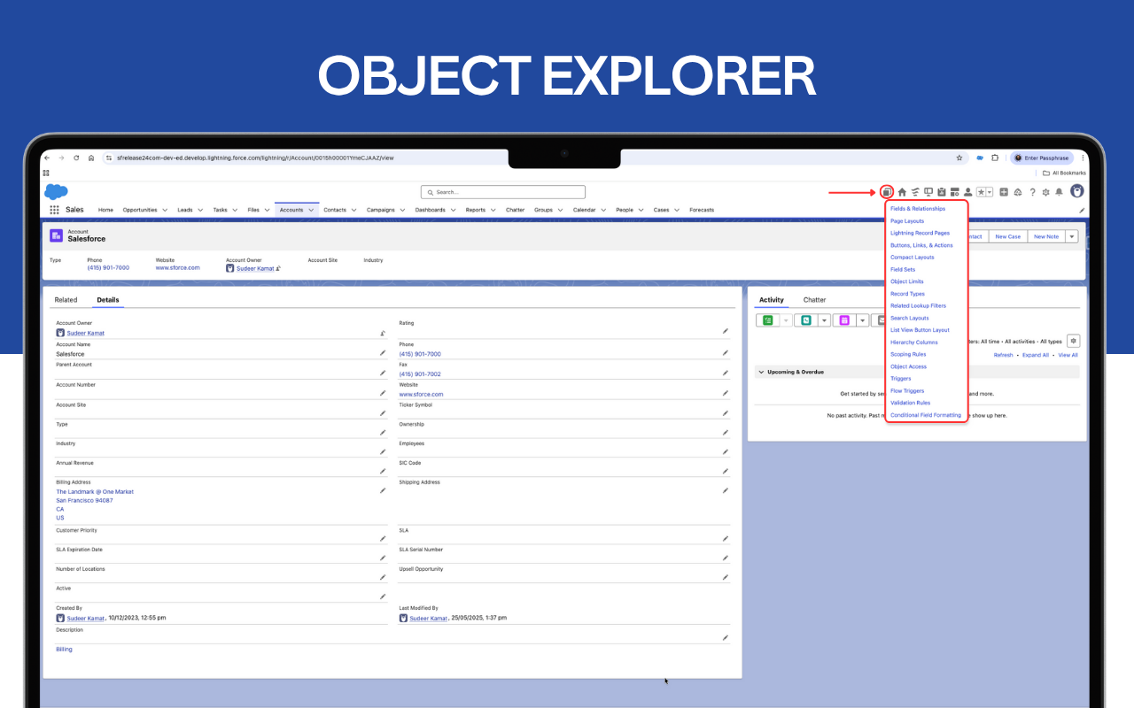Choose Validation Rules in the dropdown menu
Screen dimensions: 1134x708
910,403
